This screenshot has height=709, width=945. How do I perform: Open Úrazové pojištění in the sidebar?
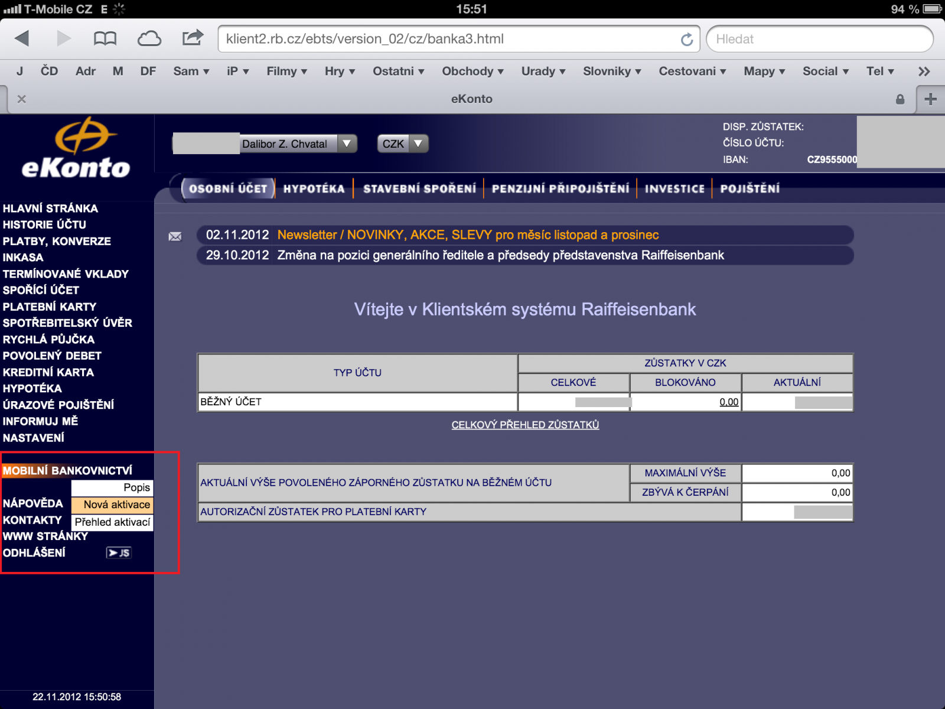click(x=58, y=405)
